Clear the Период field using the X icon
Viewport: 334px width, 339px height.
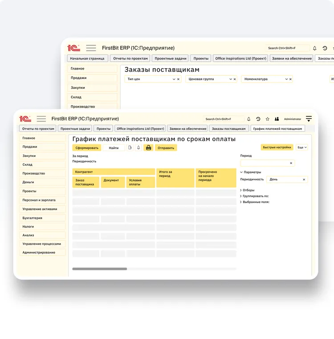291,163
